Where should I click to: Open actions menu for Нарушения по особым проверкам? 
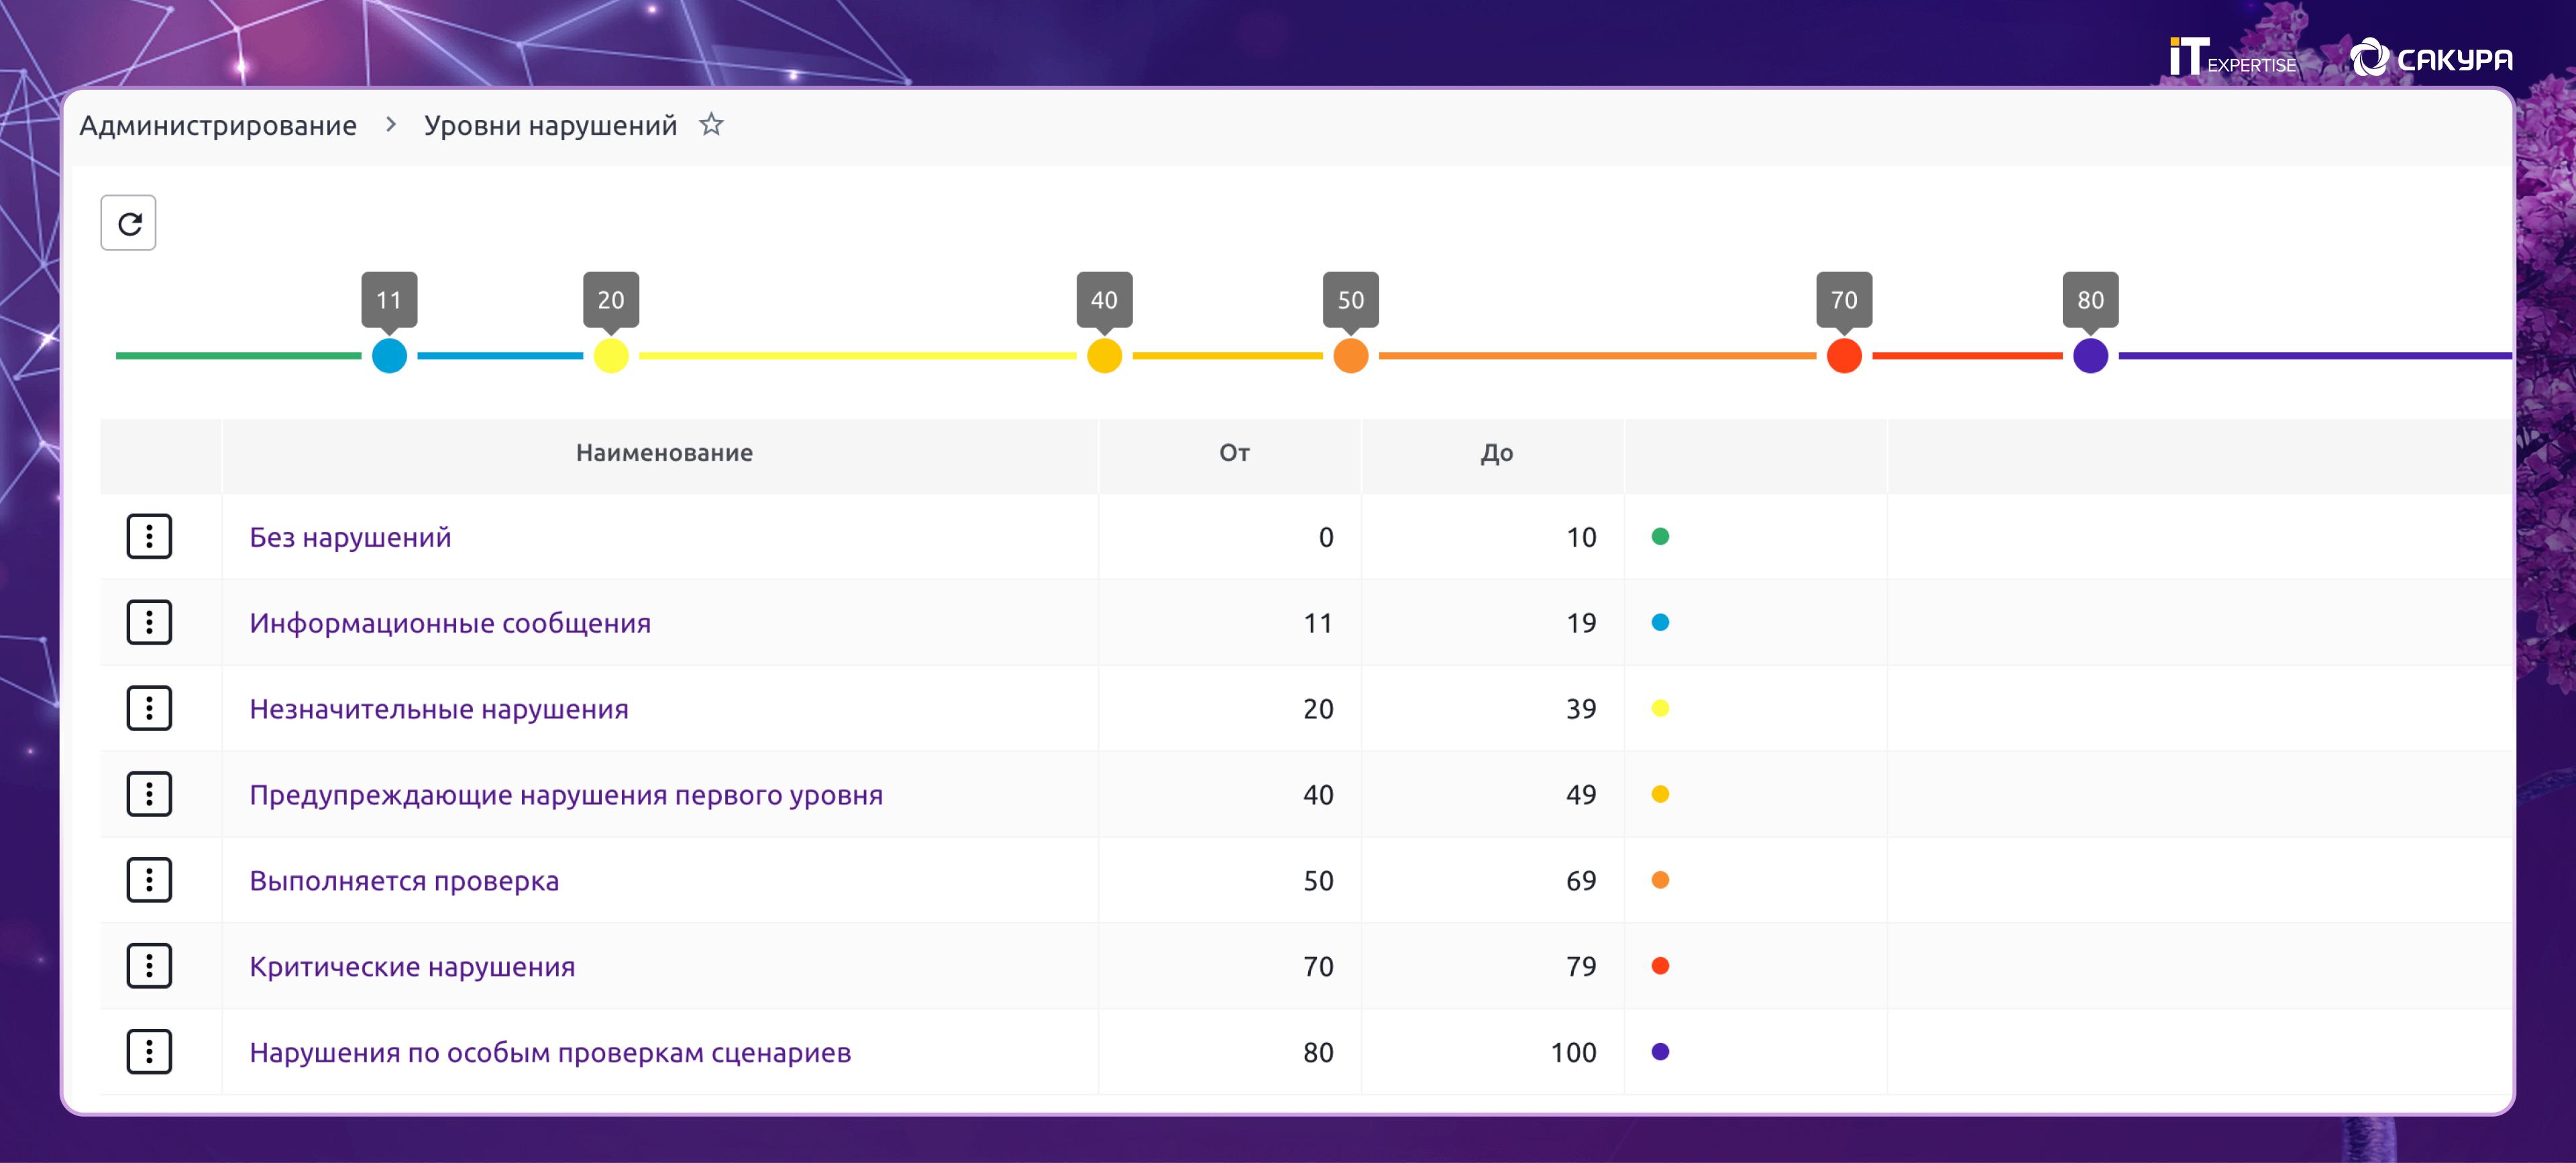coord(149,1053)
